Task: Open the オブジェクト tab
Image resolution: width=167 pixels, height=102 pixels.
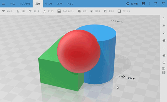Action: click(x=25, y=4)
